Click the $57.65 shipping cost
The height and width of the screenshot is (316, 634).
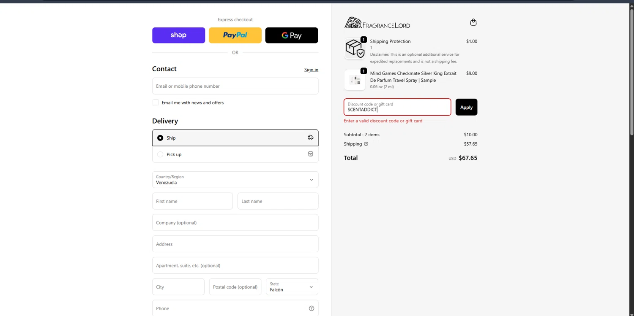click(x=470, y=144)
